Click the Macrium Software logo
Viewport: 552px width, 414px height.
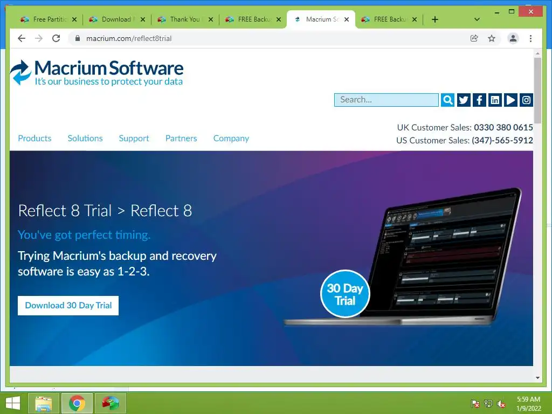97,73
